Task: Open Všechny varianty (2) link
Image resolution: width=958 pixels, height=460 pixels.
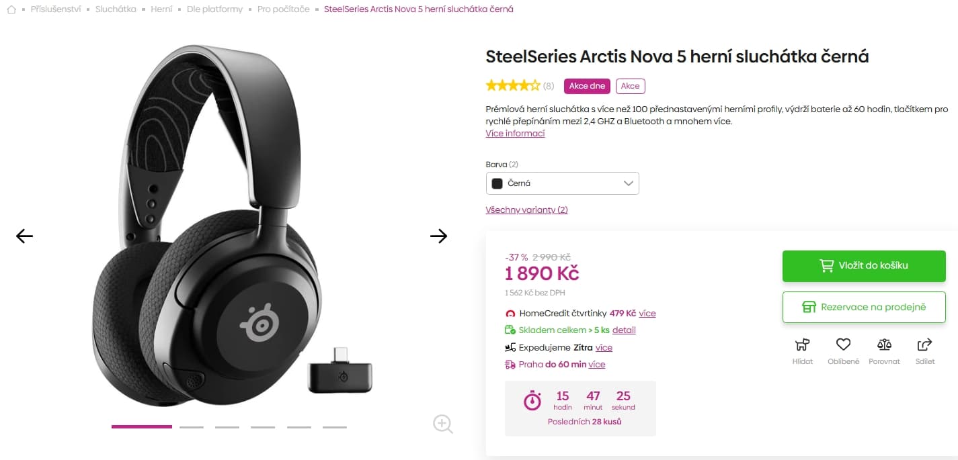Action: [526, 210]
